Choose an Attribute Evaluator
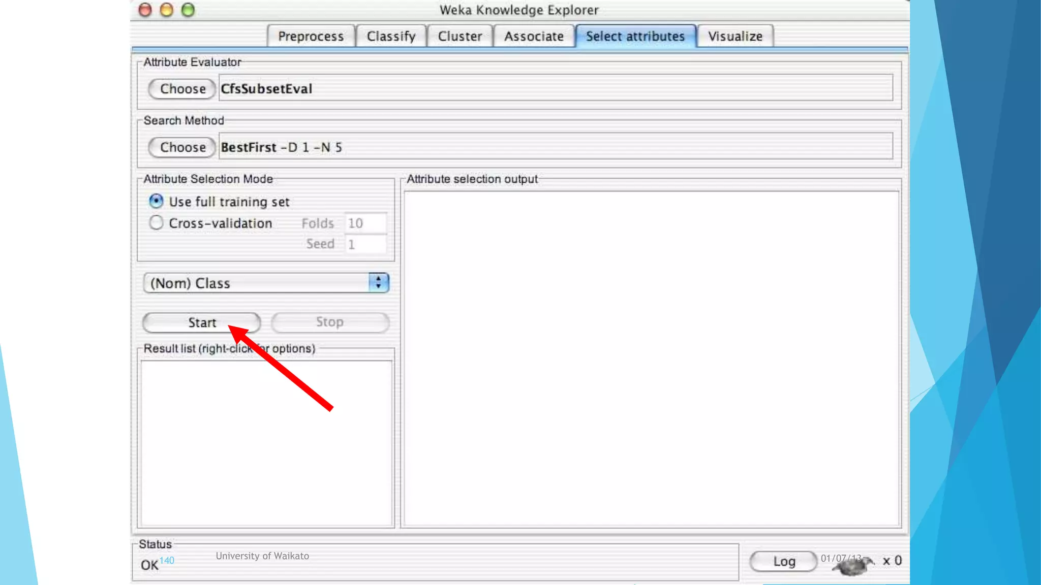This screenshot has width=1041, height=585. click(182, 89)
